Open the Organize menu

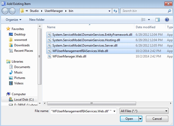[14, 20]
